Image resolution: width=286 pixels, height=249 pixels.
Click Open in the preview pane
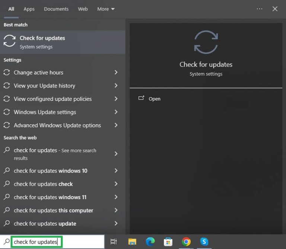154,99
